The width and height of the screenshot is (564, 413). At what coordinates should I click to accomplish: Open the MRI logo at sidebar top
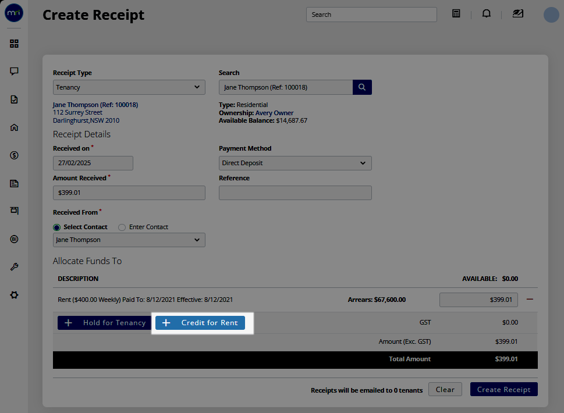[x=13, y=13]
